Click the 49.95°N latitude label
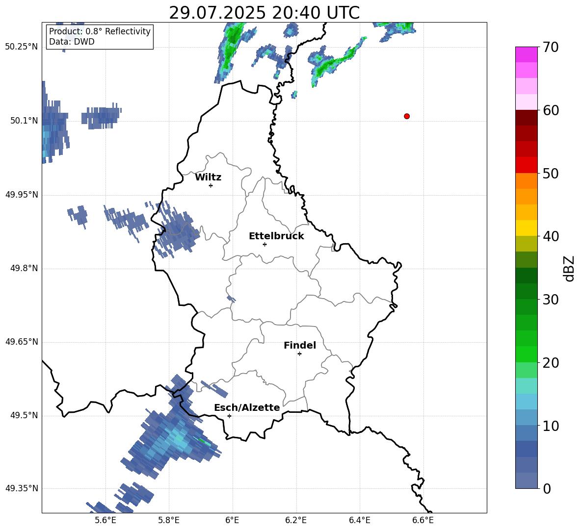This screenshot has height=530, width=581. pyautogui.click(x=22, y=194)
